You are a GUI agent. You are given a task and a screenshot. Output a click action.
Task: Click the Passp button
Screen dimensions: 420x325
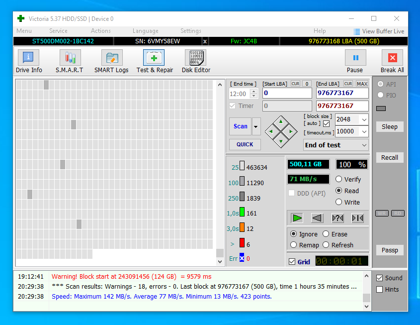[390, 250]
